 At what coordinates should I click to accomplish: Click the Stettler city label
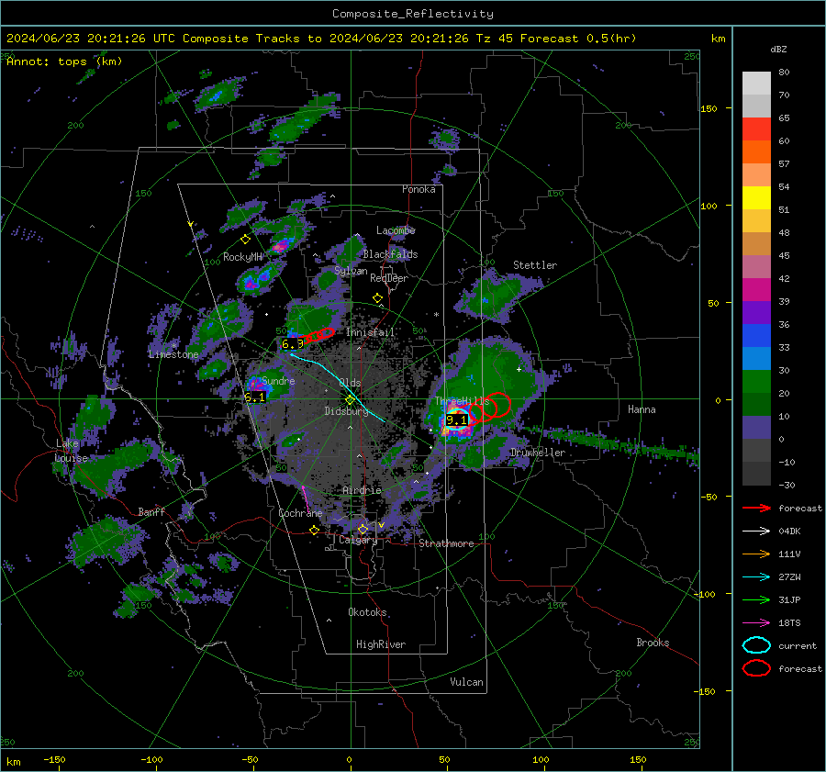(535, 265)
